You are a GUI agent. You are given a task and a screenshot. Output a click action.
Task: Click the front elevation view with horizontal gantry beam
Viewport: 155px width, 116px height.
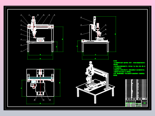(x=41, y=34)
